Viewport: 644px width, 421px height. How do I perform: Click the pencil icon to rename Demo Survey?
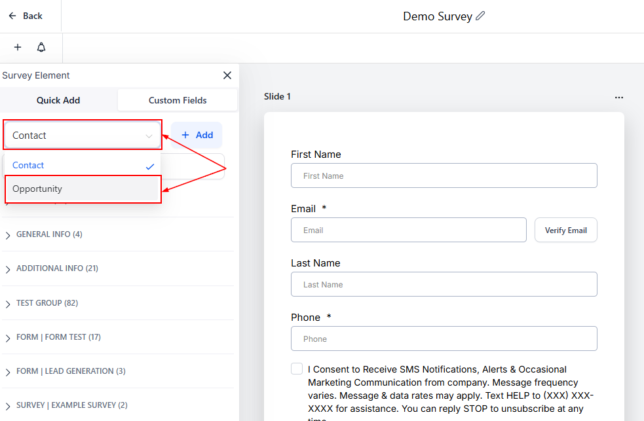click(481, 16)
